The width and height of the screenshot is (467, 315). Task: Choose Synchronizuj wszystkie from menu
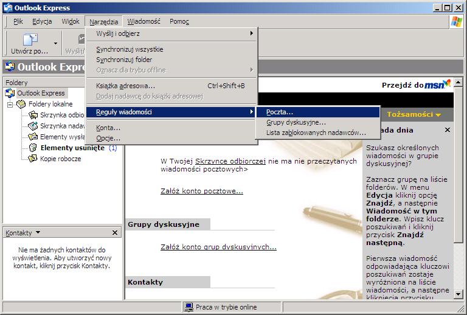pos(171,49)
